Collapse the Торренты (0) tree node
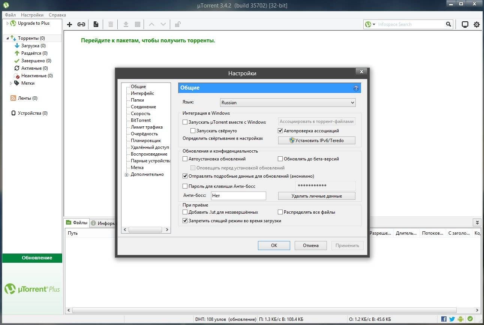The width and height of the screenshot is (484, 325). click(7, 38)
